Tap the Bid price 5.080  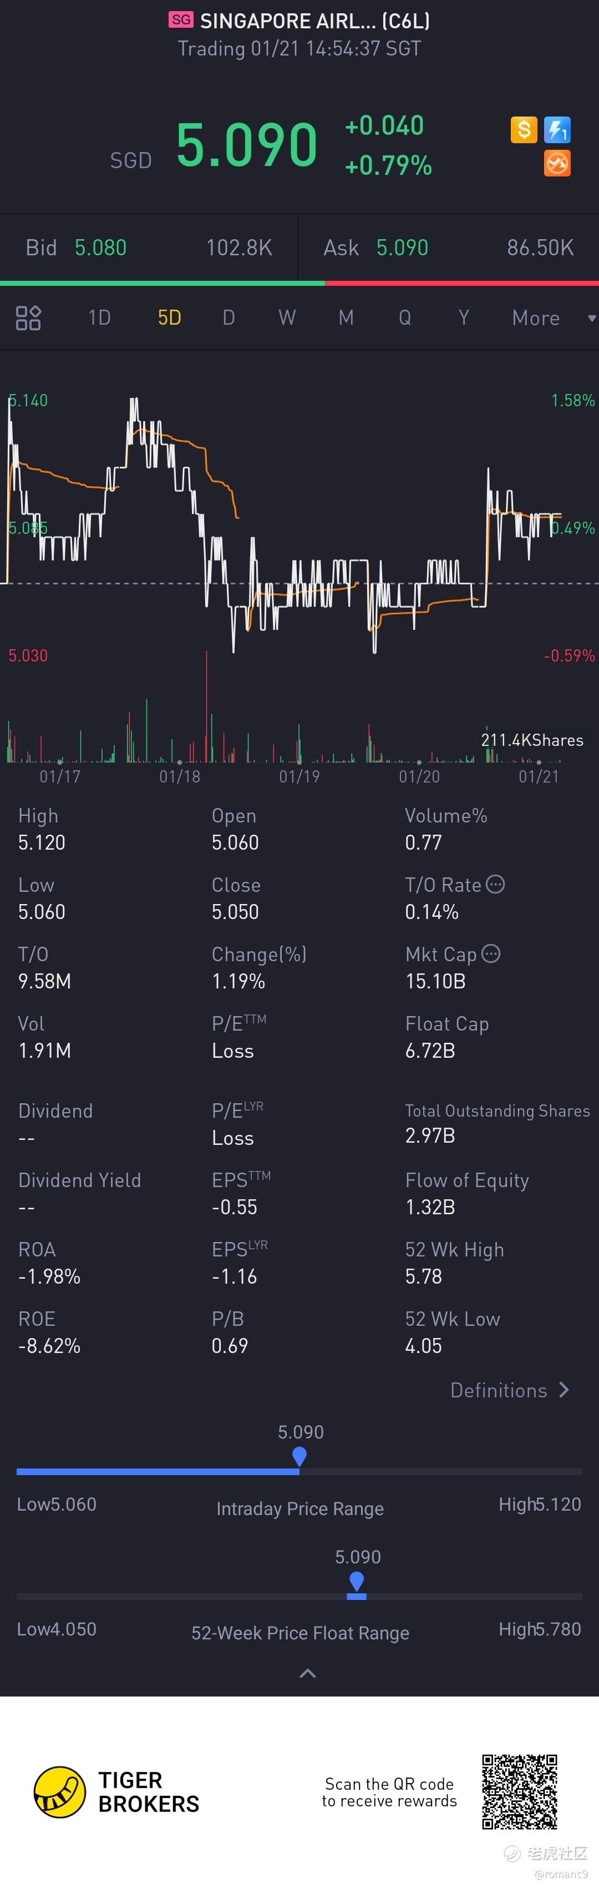(101, 248)
